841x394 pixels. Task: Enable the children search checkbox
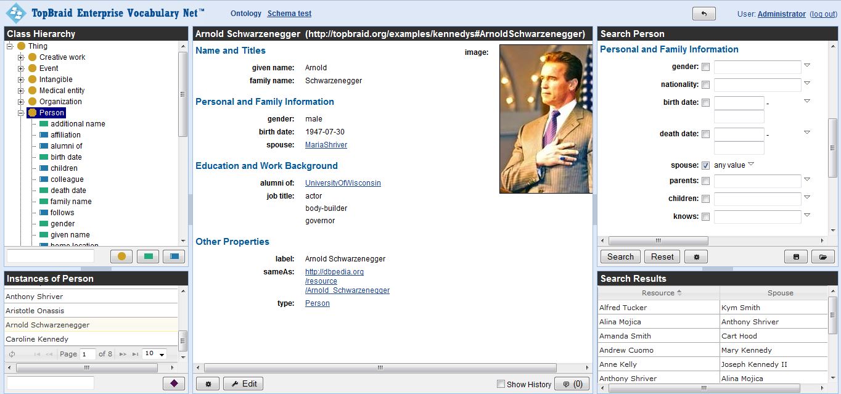pyautogui.click(x=705, y=199)
